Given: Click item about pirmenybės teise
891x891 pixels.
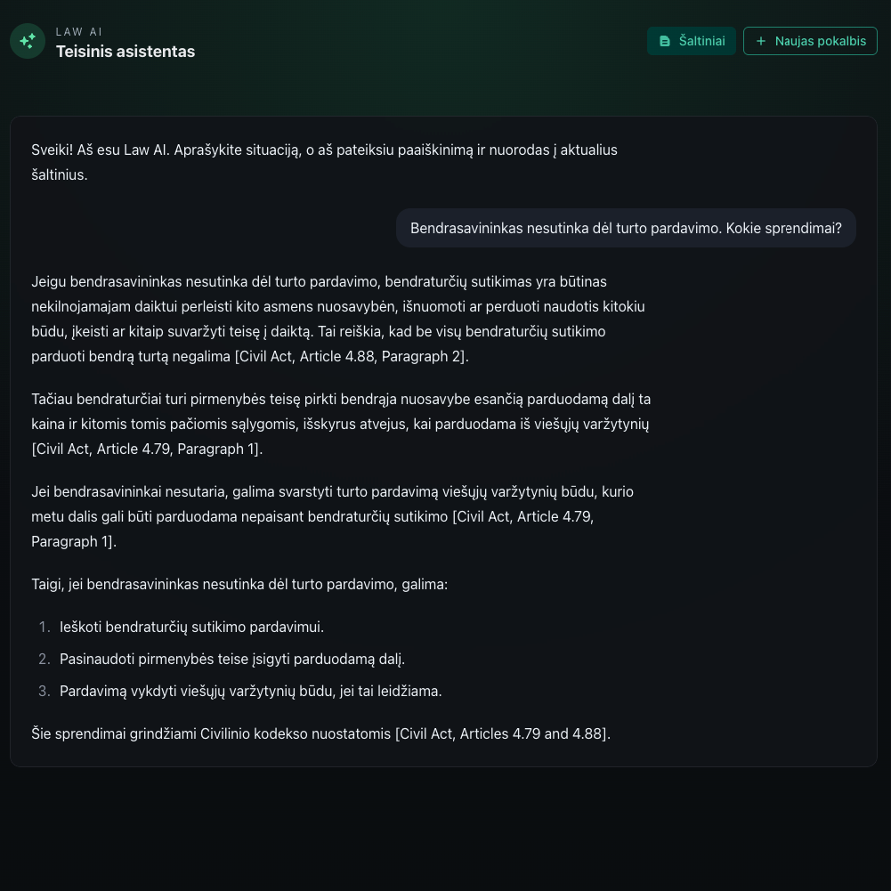Looking at the screenshot, I should (x=231, y=659).
